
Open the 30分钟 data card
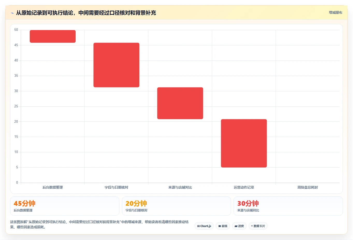[288, 206]
